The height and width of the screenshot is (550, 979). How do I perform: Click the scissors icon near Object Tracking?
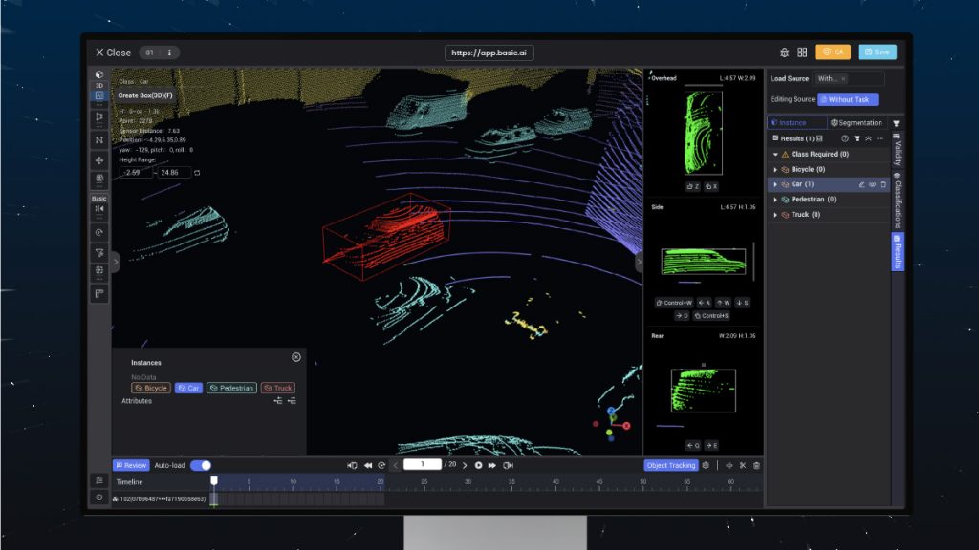(742, 465)
